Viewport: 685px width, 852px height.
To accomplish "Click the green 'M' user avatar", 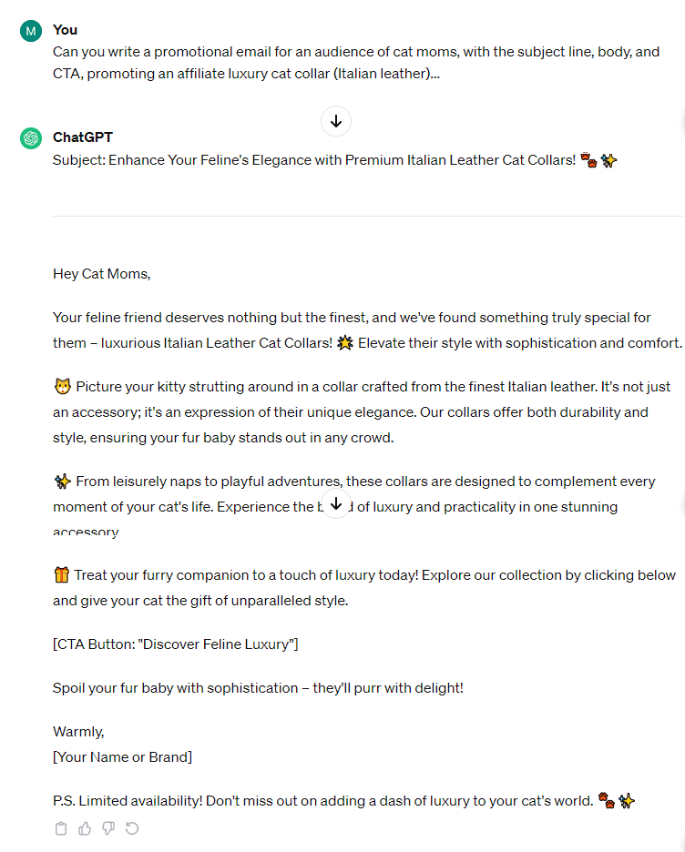I will tap(30, 30).
